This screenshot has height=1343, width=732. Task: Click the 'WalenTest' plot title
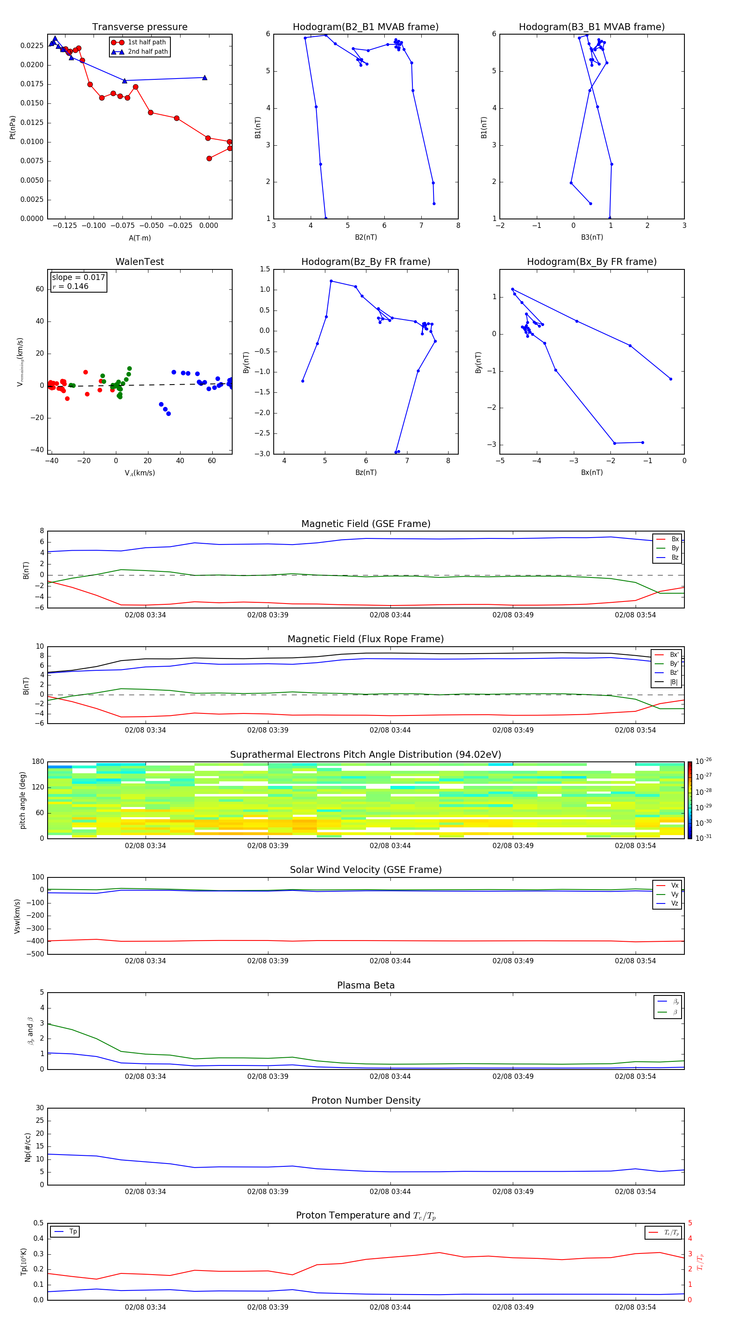coord(139,262)
